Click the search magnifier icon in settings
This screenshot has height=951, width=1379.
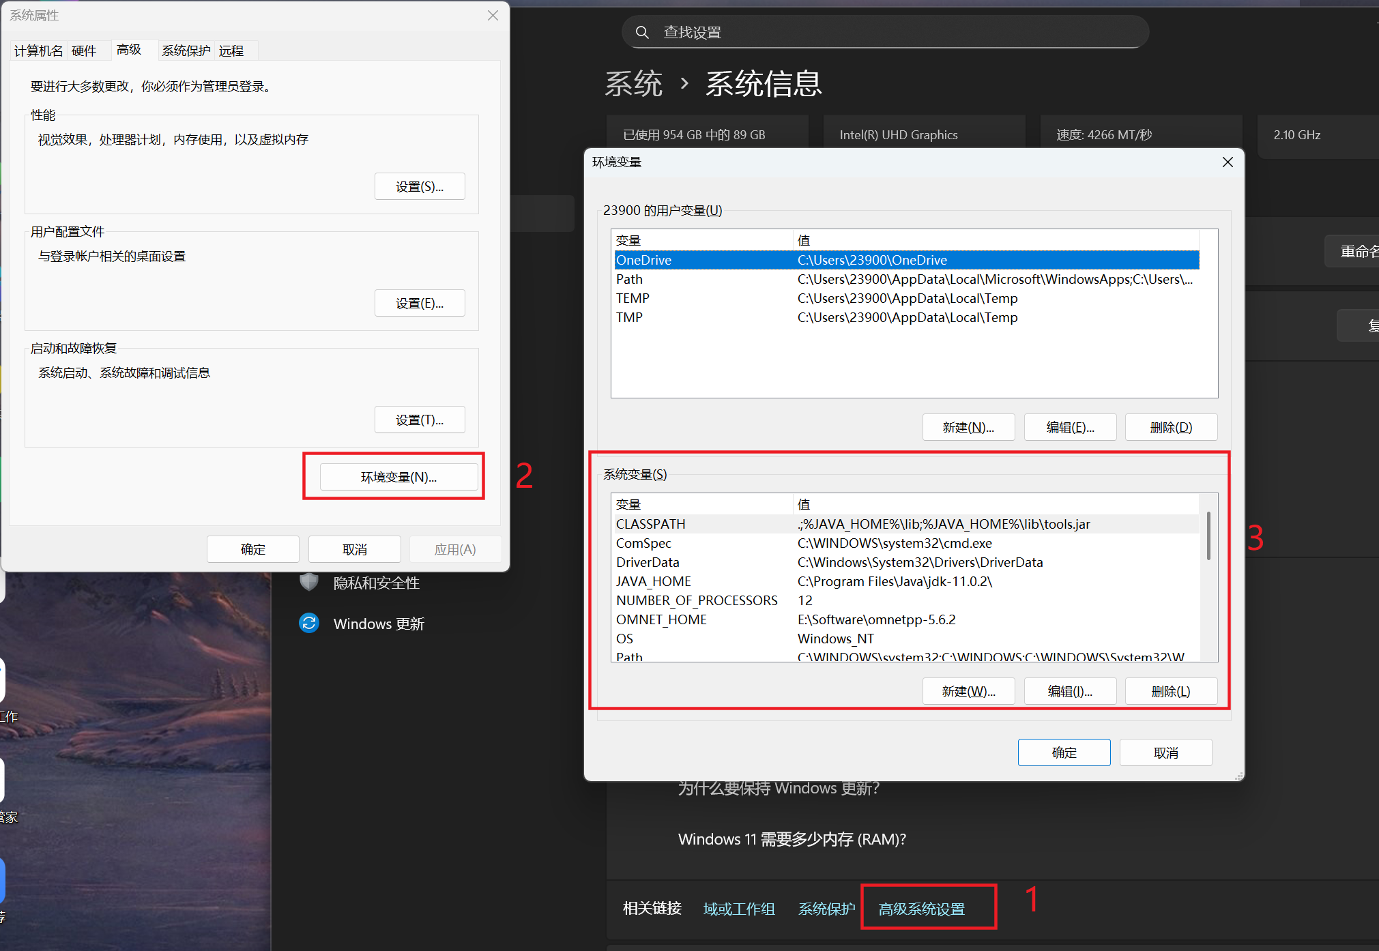[641, 32]
